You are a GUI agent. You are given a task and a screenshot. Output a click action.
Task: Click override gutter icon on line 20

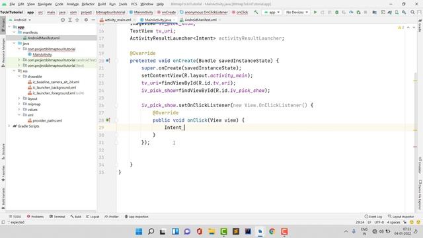pos(108,61)
